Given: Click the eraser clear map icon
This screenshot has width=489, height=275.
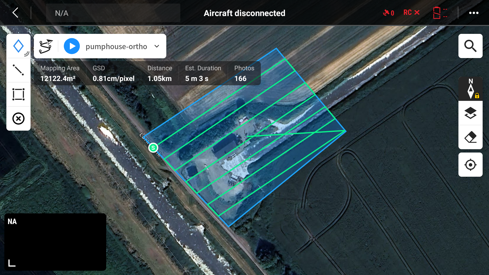Looking at the screenshot, I should pos(470,137).
